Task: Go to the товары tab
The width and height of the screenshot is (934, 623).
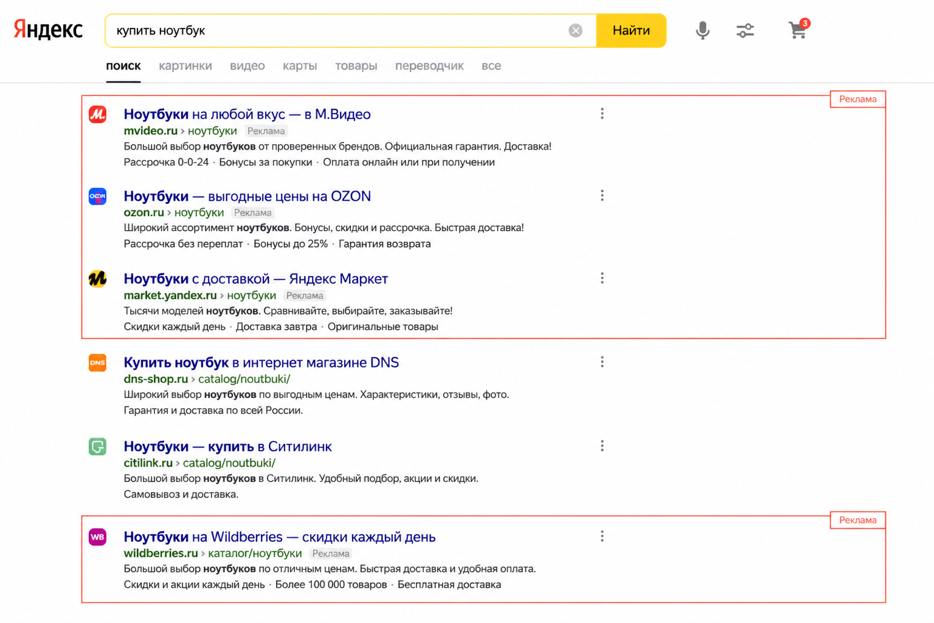Action: click(356, 66)
